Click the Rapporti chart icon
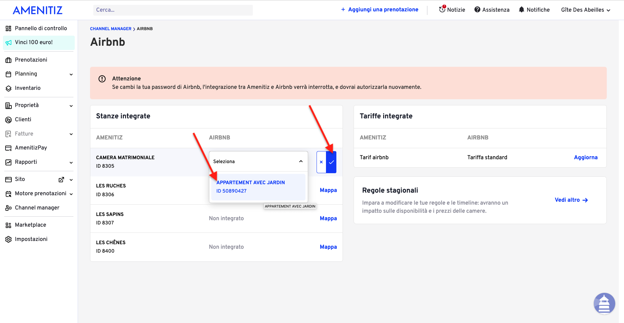624x323 pixels. click(8, 162)
